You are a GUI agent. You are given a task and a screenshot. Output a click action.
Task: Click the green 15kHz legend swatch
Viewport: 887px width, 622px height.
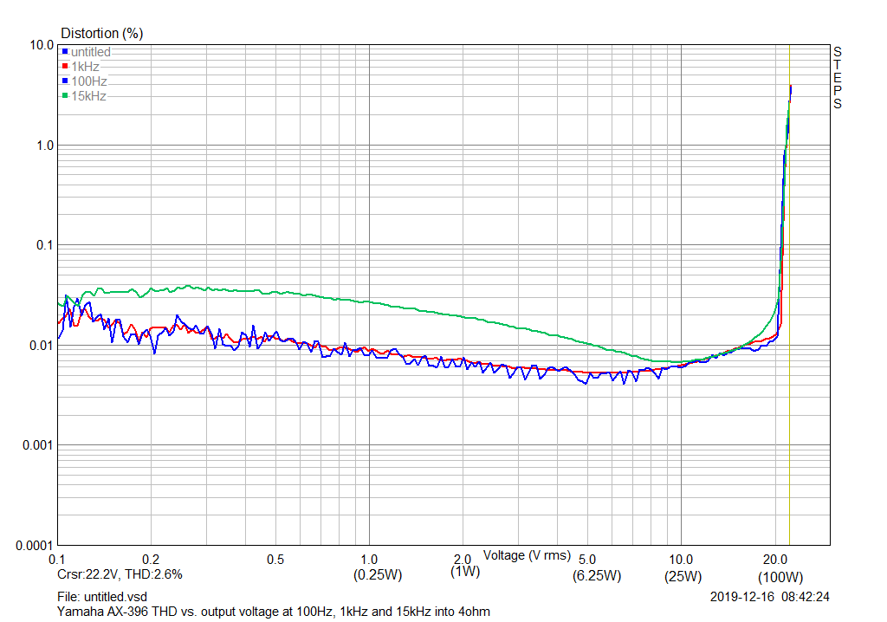point(65,95)
